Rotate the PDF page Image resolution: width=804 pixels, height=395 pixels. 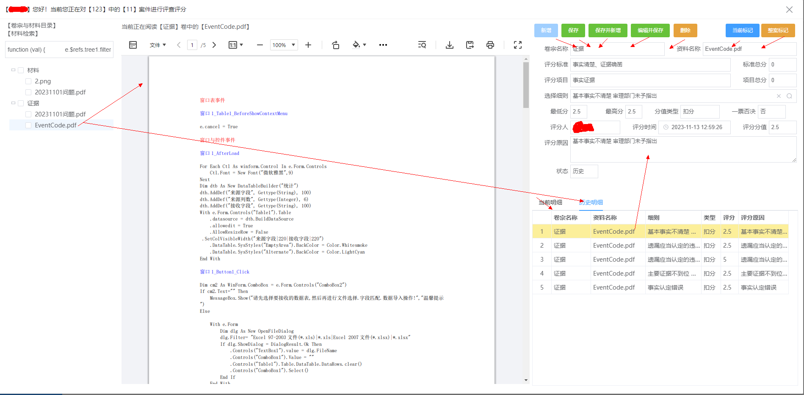coord(336,45)
